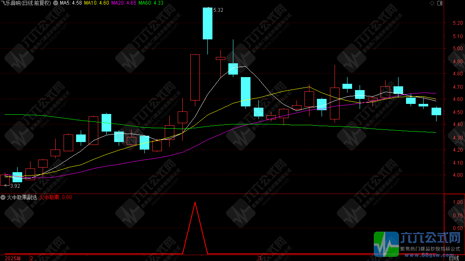Click the red 火中取栗: 0.00 value label
This screenshot has height=261, width=465.
click(56, 197)
